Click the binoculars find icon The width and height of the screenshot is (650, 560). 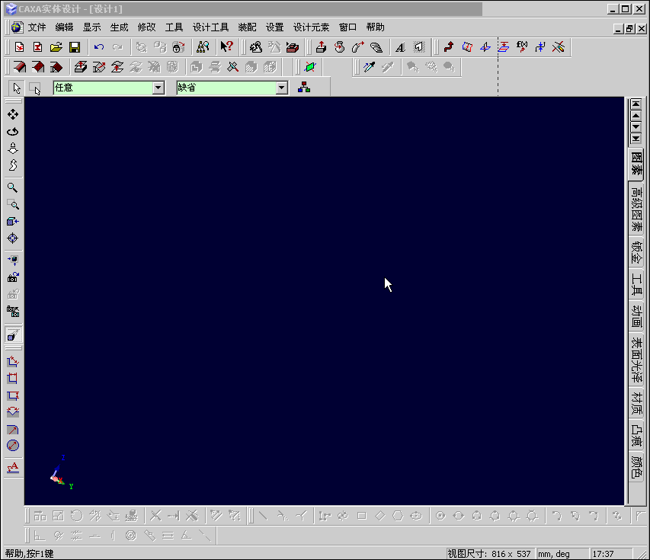pos(203,47)
